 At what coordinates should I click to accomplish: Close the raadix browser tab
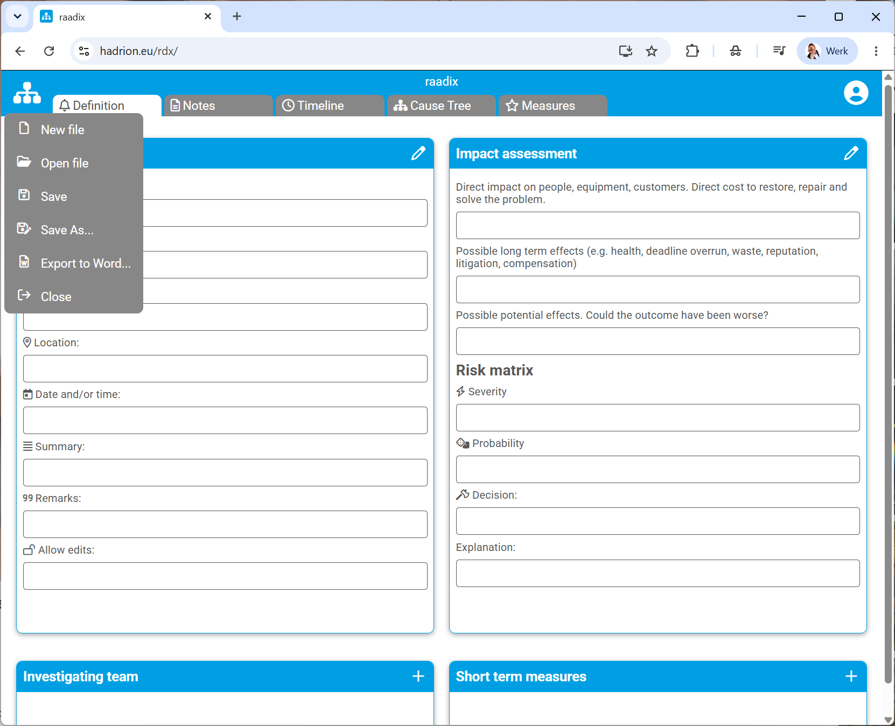208,17
